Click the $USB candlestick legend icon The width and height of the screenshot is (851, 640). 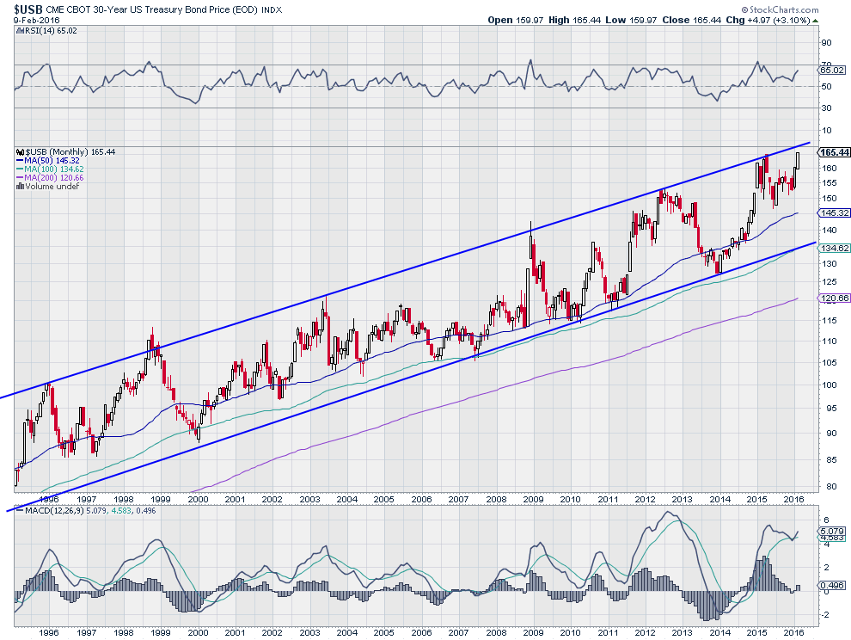click(x=20, y=152)
